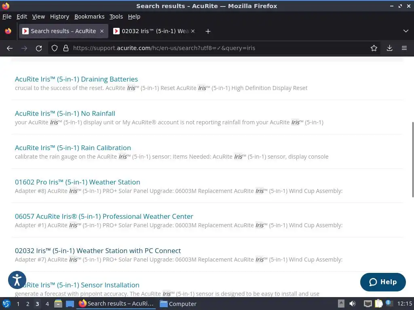Click snippet "generate a forecast with pinpoint accuracy"
The image size is (414, 310).
pyautogui.click(x=71, y=294)
